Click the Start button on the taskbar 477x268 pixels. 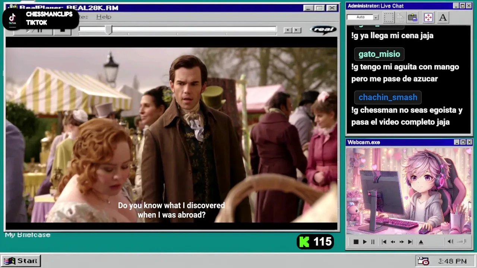click(20, 261)
